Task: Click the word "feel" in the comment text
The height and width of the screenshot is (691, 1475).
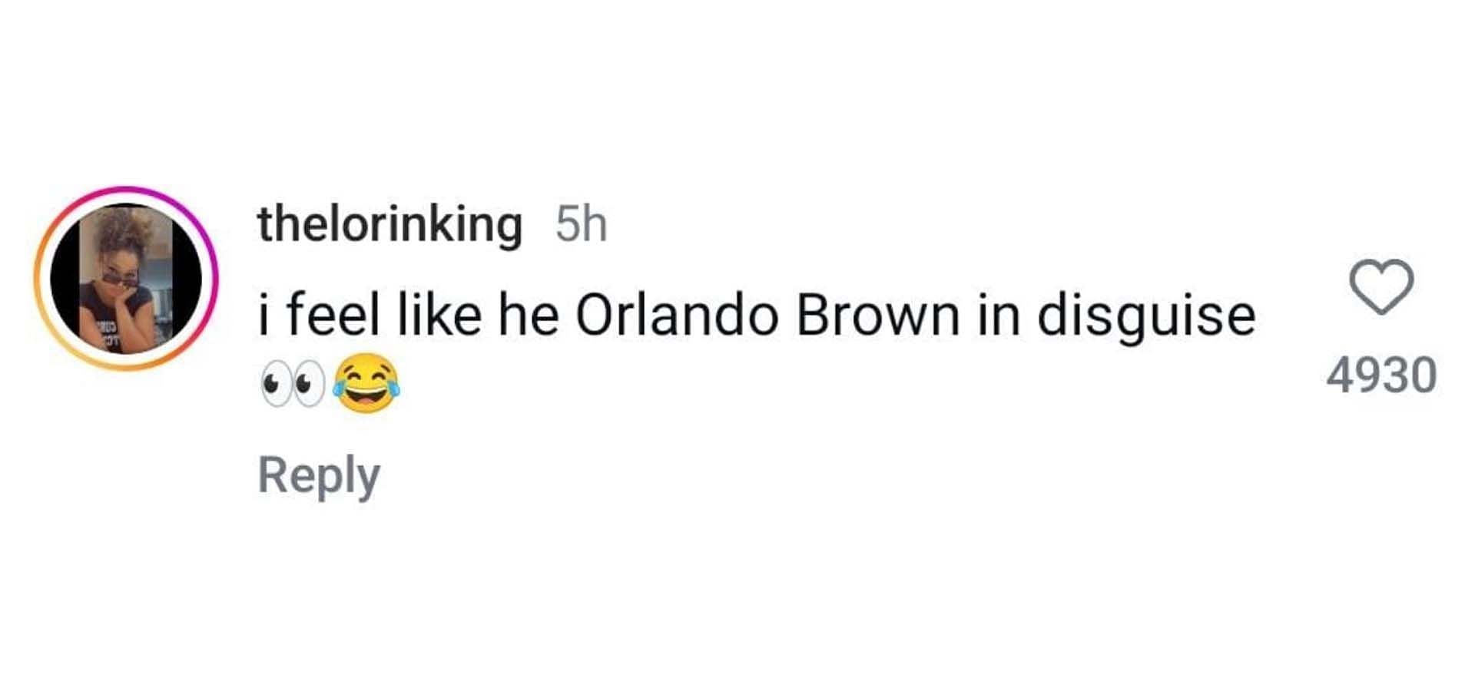Action: (x=333, y=315)
